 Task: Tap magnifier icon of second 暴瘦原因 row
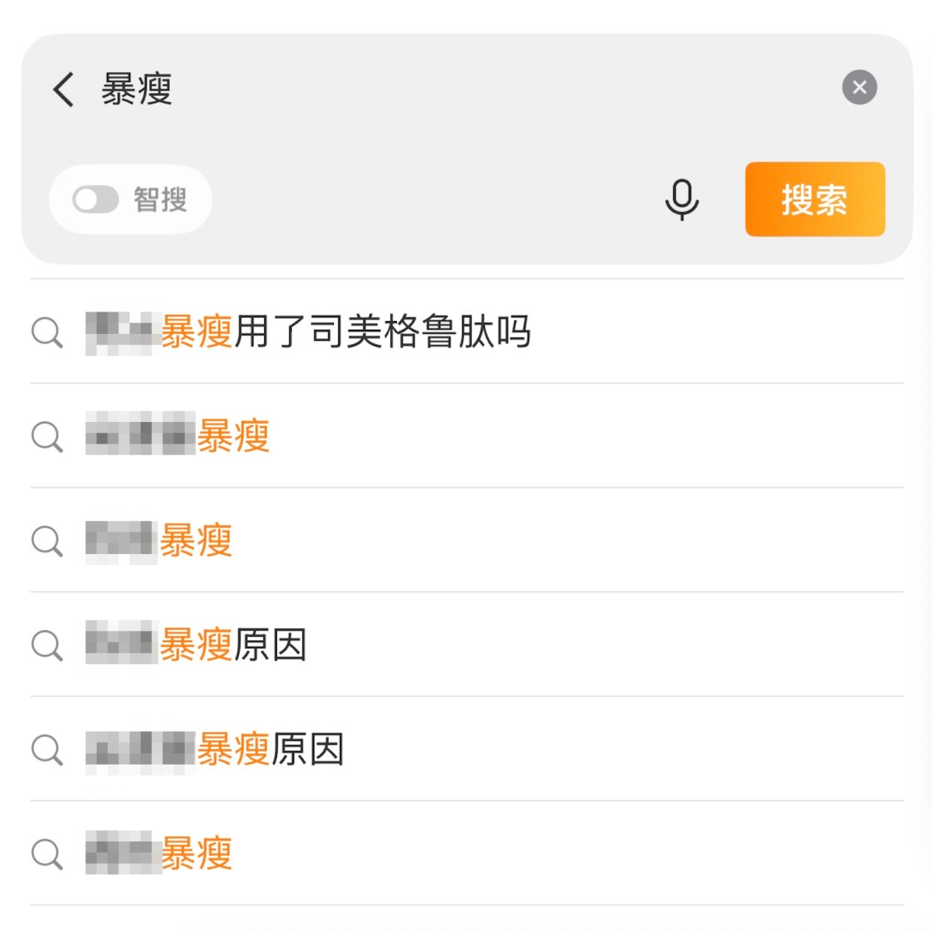tap(47, 750)
